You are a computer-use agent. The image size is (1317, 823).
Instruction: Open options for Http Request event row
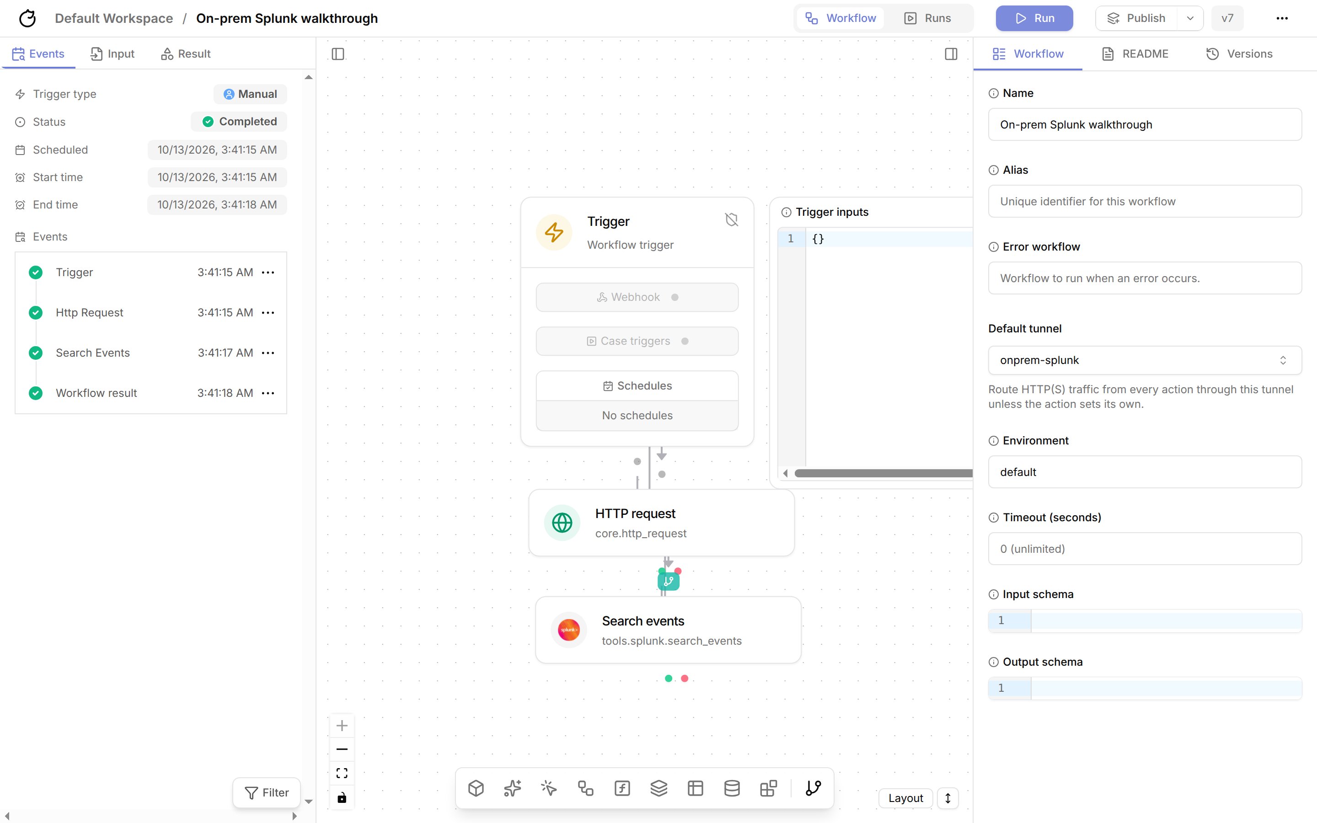click(268, 312)
